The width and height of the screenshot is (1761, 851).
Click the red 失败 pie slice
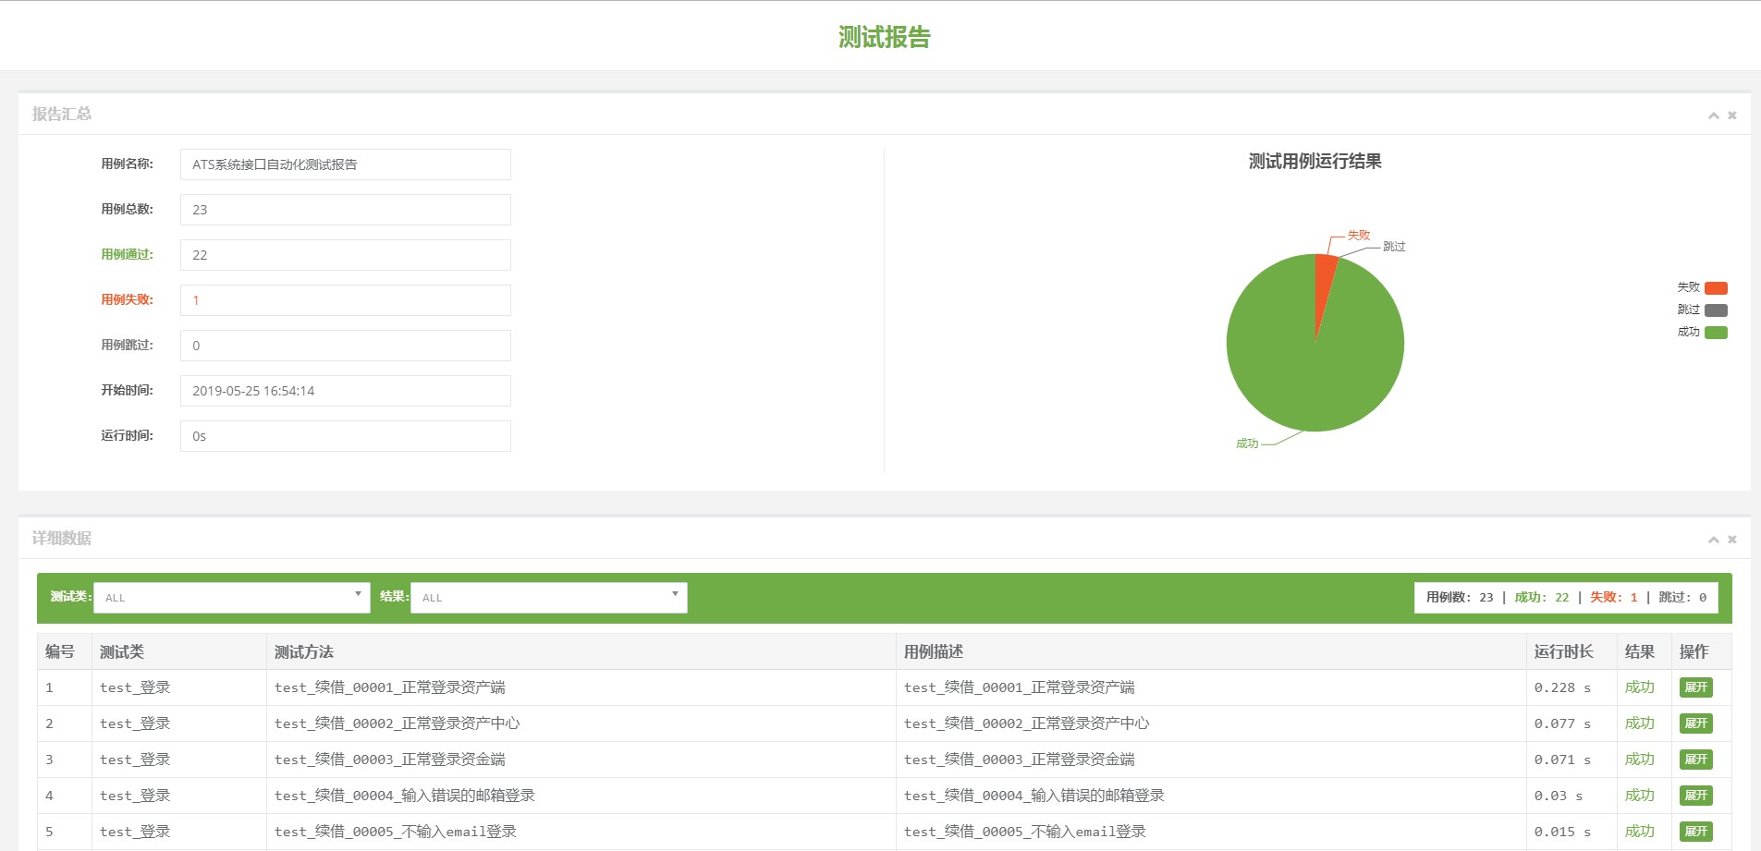tap(1324, 282)
